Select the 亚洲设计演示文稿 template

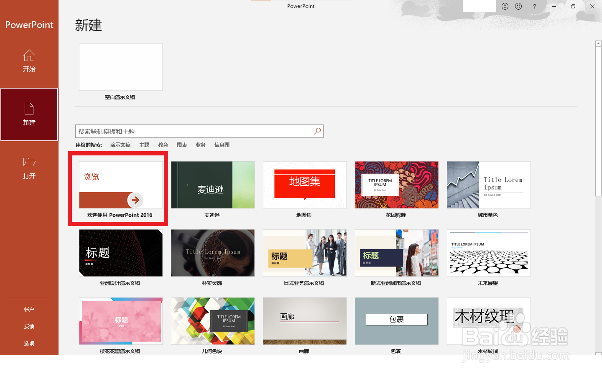pyautogui.click(x=121, y=253)
